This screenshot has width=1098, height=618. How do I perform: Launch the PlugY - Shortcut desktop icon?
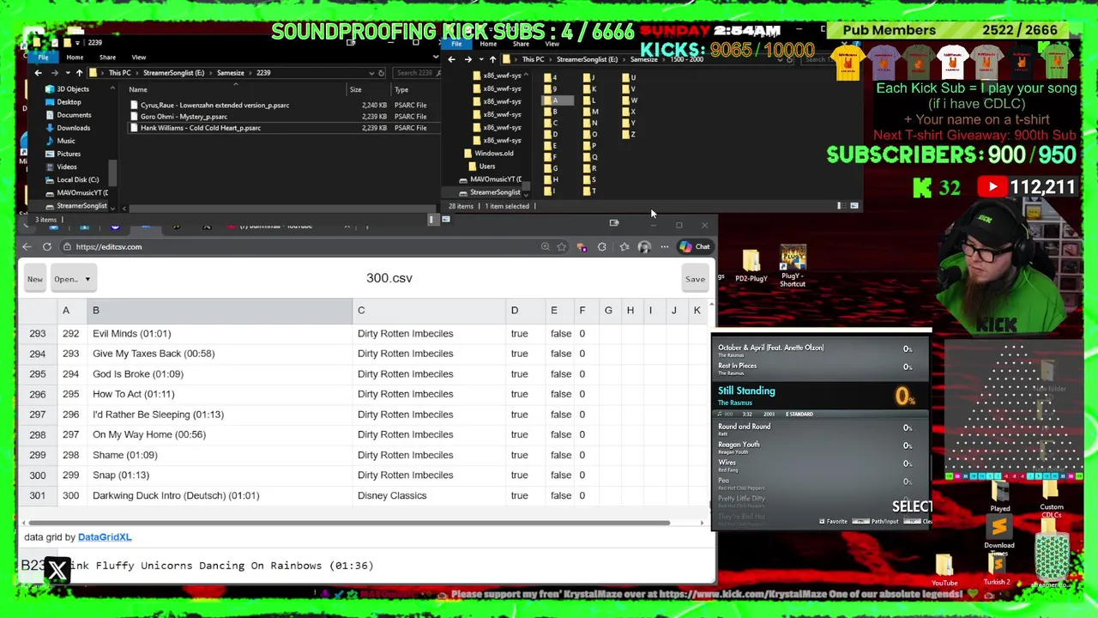click(793, 267)
